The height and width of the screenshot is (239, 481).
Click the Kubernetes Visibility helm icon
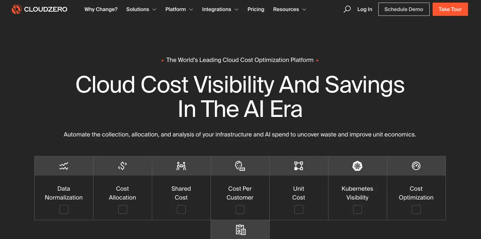[x=358, y=166]
